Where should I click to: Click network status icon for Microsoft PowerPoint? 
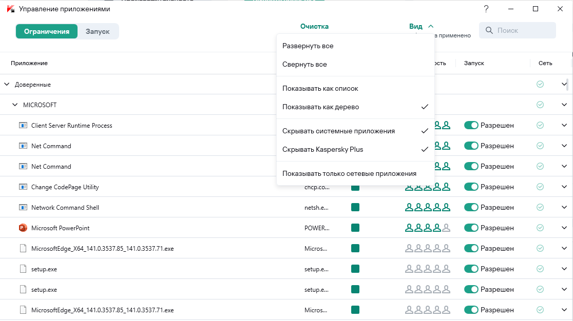(540, 228)
